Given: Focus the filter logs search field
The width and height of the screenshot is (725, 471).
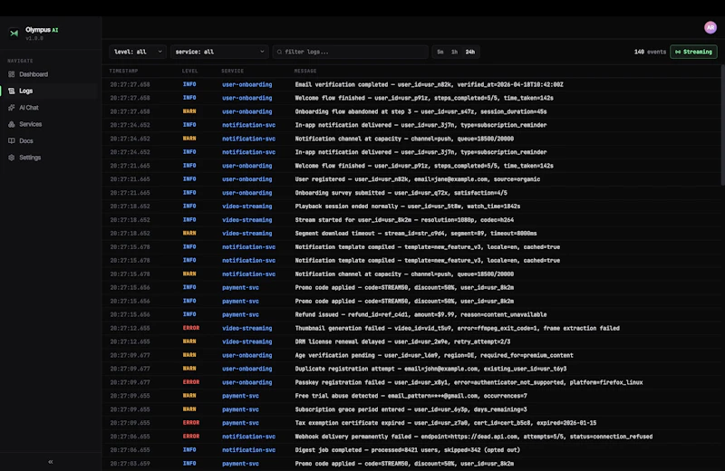Looking at the screenshot, I should [x=351, y=52].
